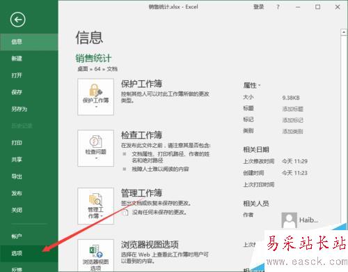The height and width of the screenshot is (272, 348).
Task: Minimize the Excel window
Action: pos(298,7)
